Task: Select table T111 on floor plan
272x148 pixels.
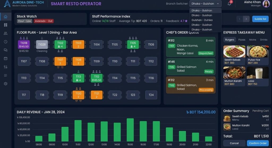Action: pos(133,61)
